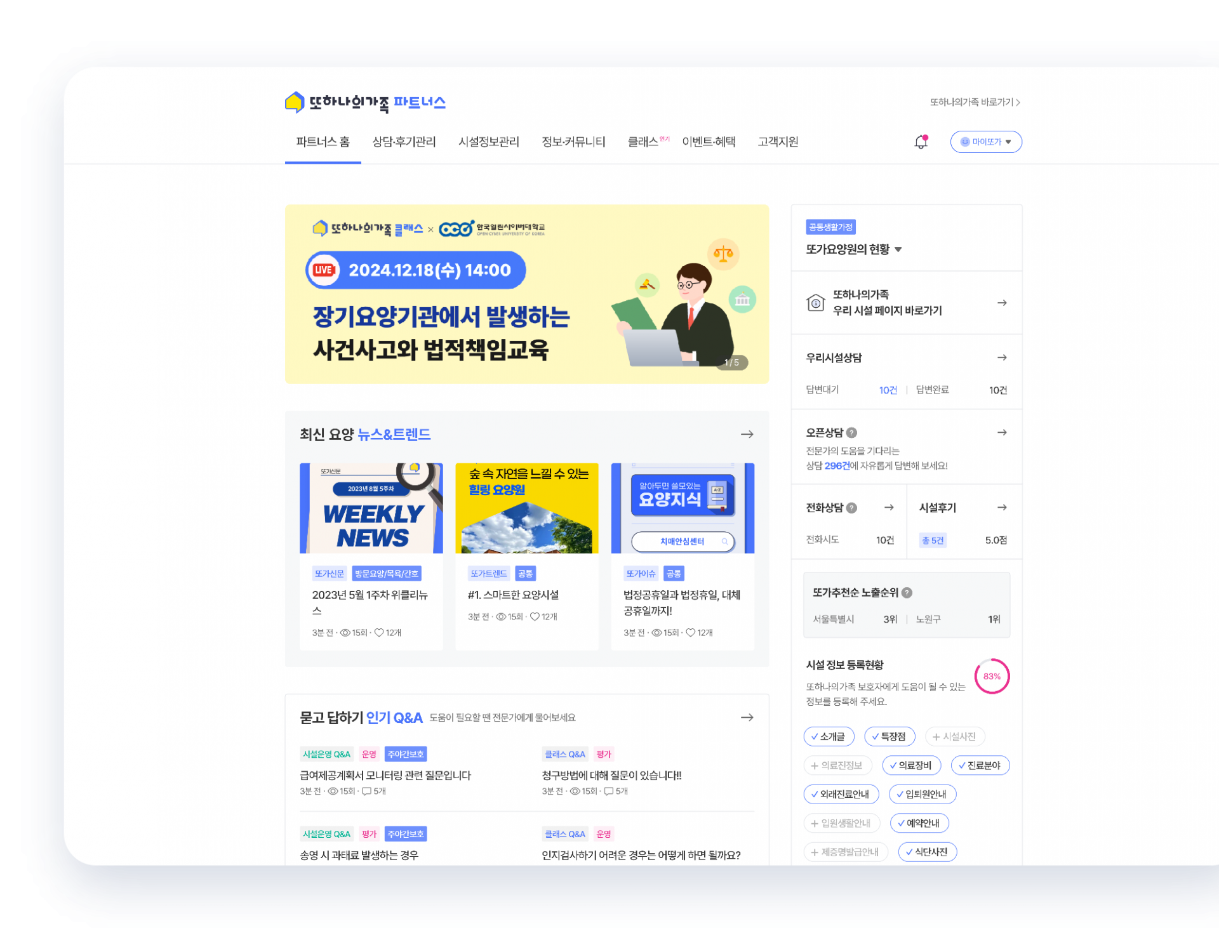
Task: Open article 법정공휴일과 법정휴일, 대체 공휴일까지!
Action: [682, 602]
